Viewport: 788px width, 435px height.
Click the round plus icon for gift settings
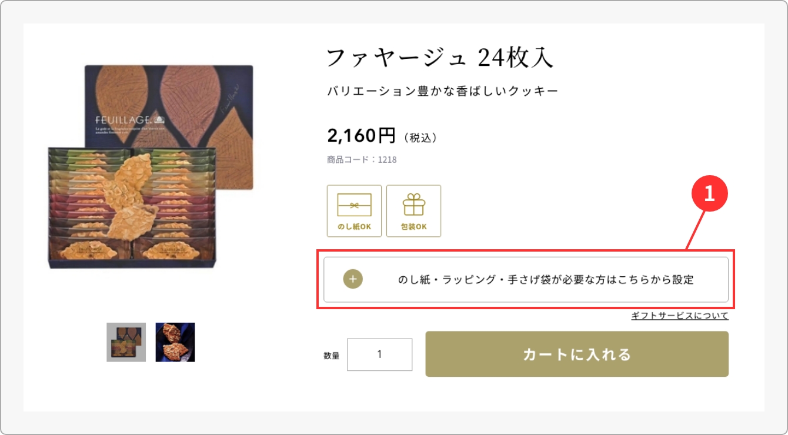pyautogui.click(x=353, y=279)
